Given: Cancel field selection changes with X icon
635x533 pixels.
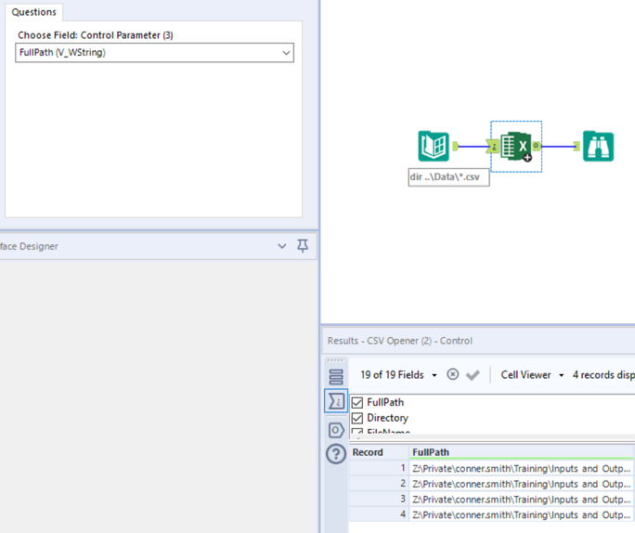Looking at the screenshot, I should pyautogui.click(x=453, y=374).
